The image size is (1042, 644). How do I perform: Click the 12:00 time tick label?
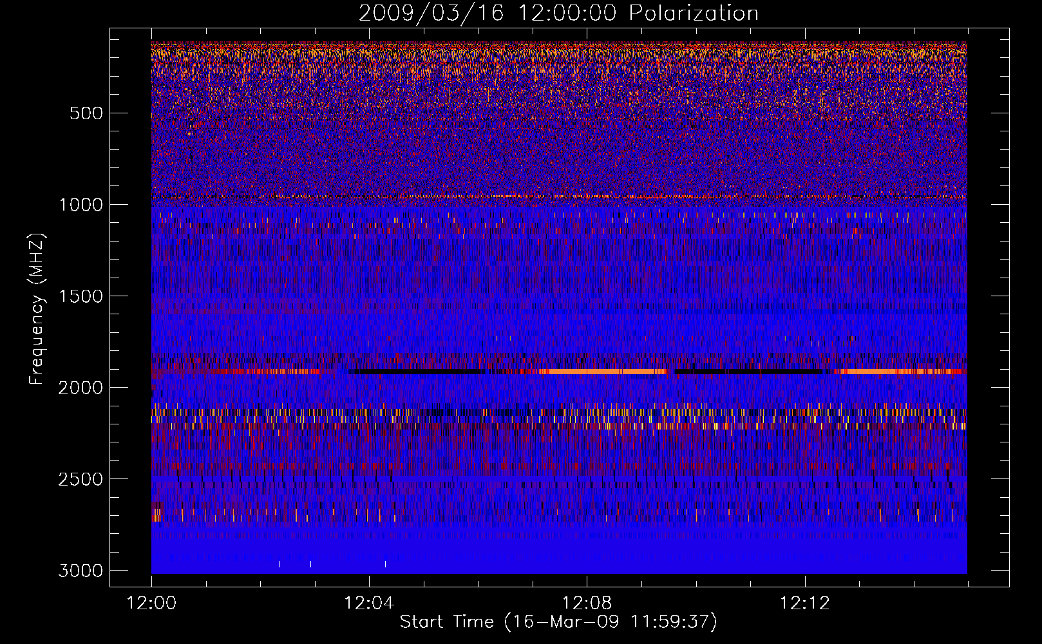151,603
